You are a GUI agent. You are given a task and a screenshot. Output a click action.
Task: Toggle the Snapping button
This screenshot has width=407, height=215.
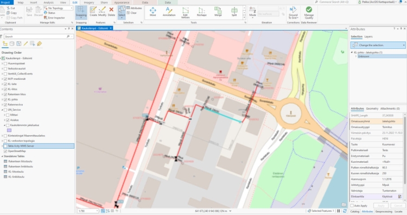pos(81,12)
